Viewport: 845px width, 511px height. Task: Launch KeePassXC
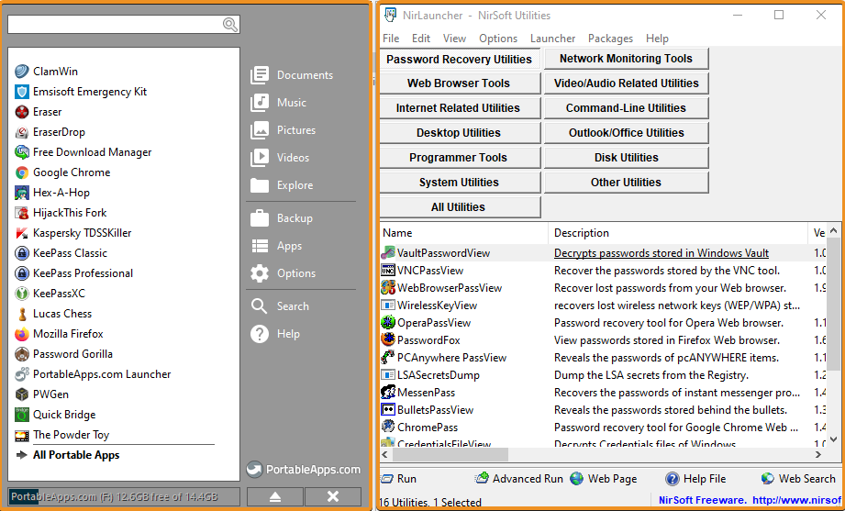click(x=50, y=294)
